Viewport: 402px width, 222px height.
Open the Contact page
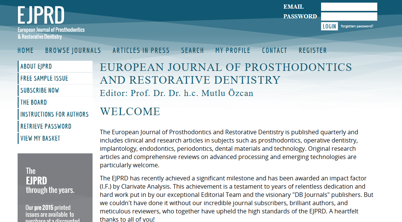tap(274, 50)
